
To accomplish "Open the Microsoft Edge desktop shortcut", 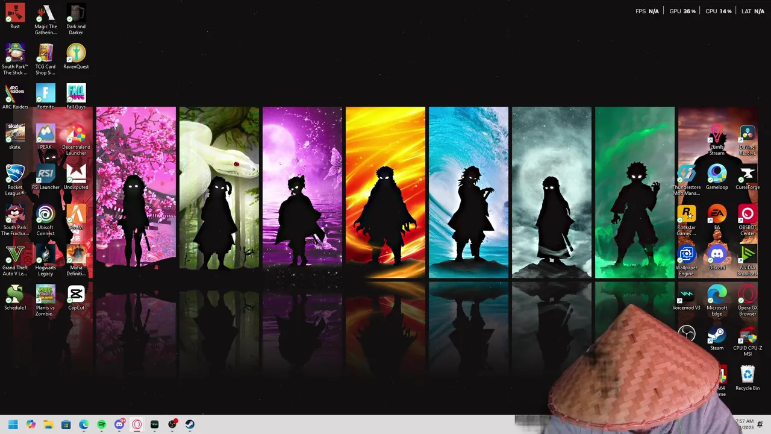I will 717,300.
